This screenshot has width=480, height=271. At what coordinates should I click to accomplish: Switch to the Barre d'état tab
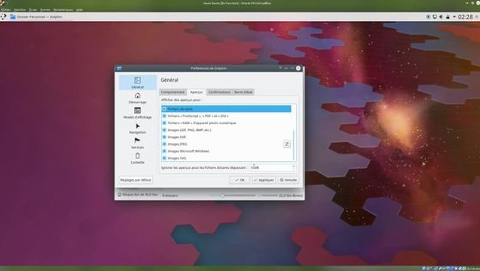243,92
